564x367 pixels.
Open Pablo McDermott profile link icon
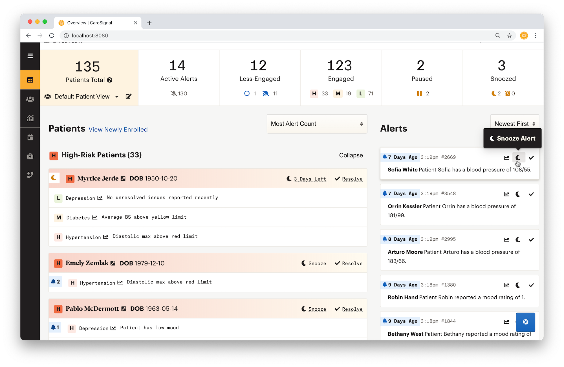124,309
